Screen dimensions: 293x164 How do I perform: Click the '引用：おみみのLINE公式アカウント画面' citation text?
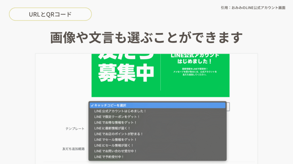(253, 8)
